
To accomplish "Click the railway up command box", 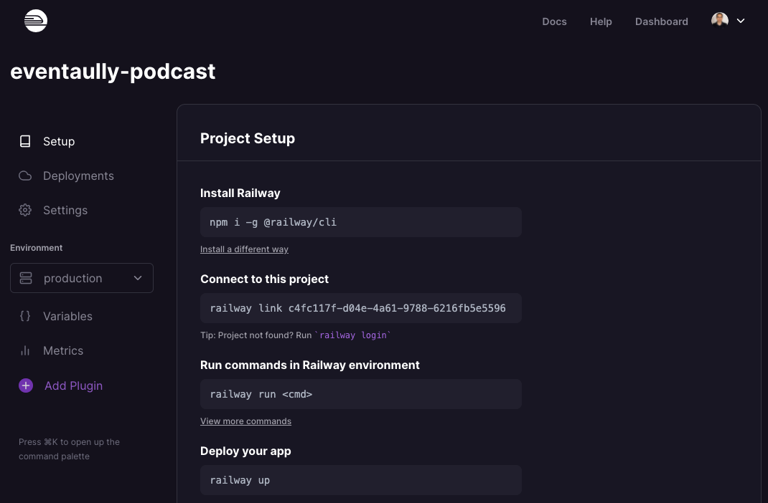I will (x=361, y=481).
